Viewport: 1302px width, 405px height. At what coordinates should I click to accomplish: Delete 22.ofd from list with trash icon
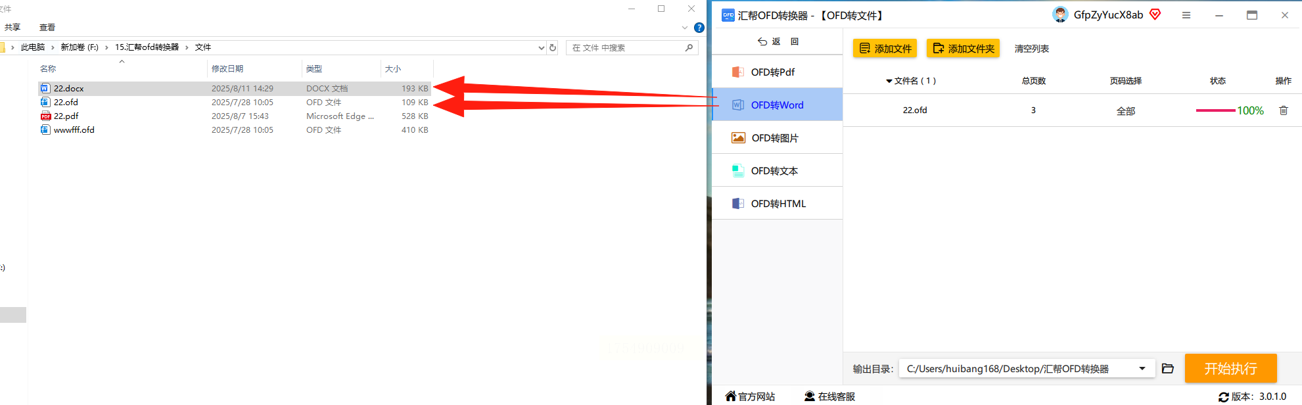coord(1283,110)
